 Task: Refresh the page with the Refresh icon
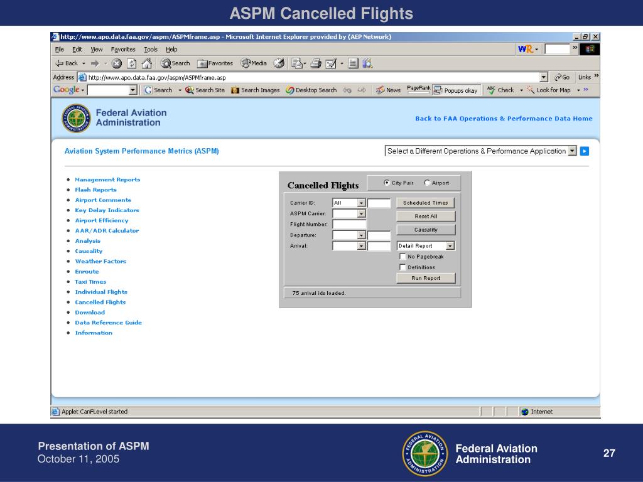(132, 63)
